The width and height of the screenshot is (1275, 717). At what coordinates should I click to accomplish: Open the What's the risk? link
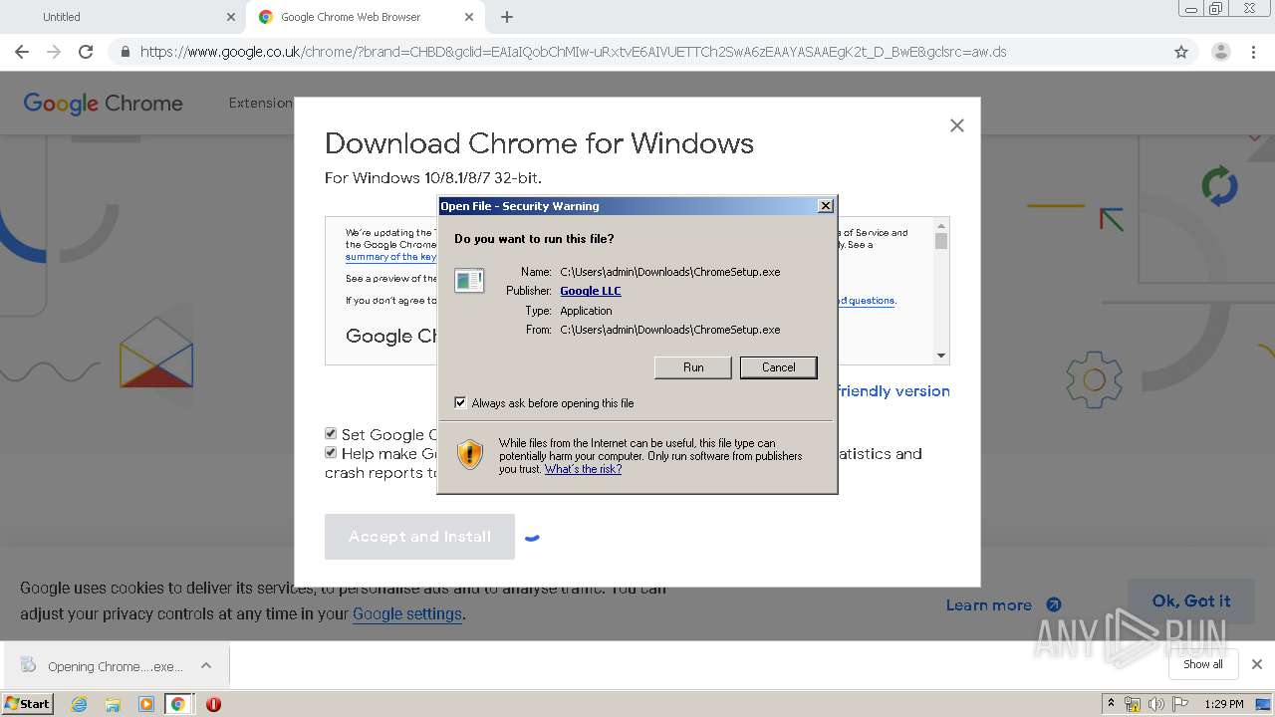(x=583, y=469)
